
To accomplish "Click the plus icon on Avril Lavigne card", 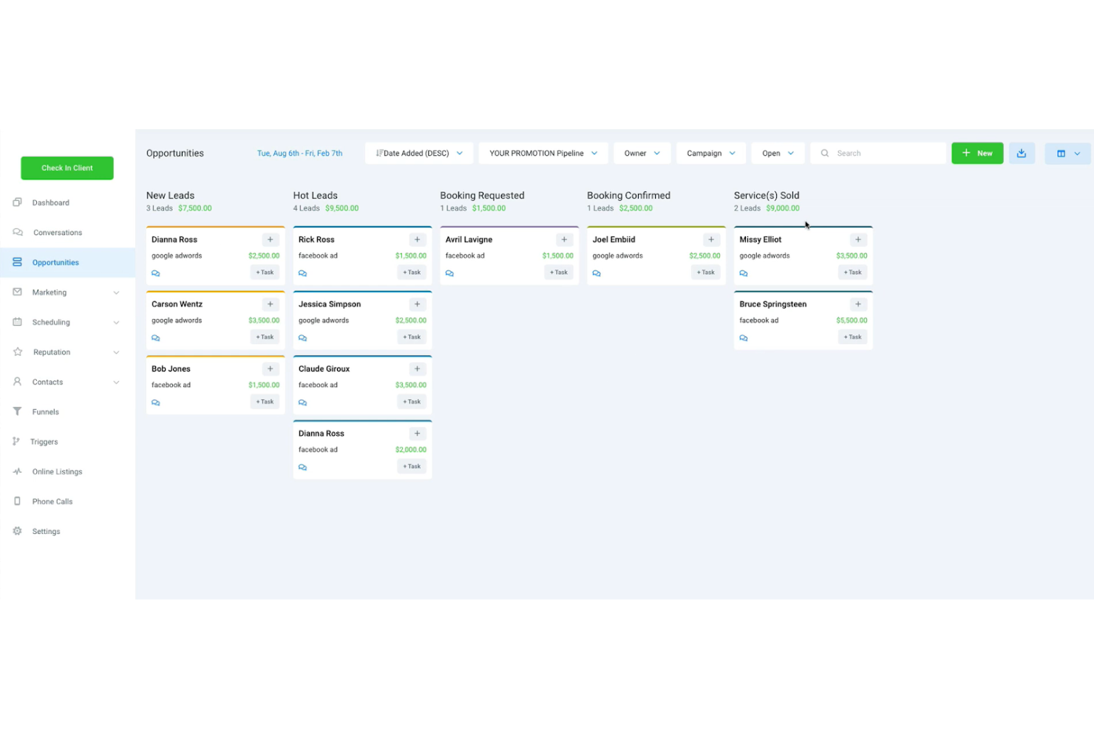I will click(x=565, y=239).
